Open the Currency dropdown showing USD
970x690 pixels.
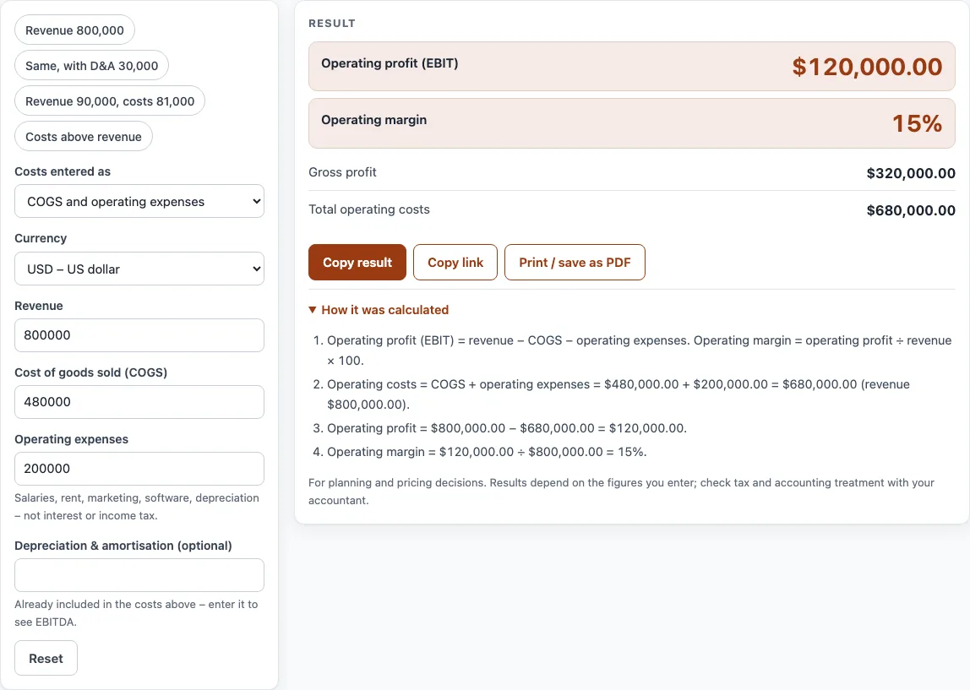coord(139,269)
